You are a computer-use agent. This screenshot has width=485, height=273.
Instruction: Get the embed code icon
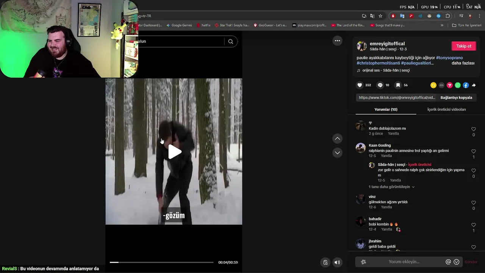(441, 85)
